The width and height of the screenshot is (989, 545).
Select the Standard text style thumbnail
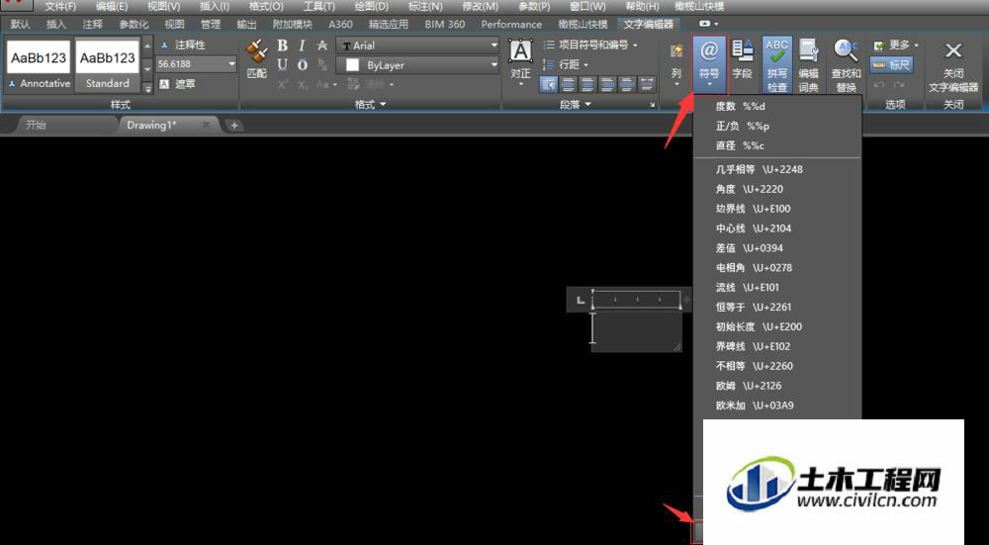(107, 65)
